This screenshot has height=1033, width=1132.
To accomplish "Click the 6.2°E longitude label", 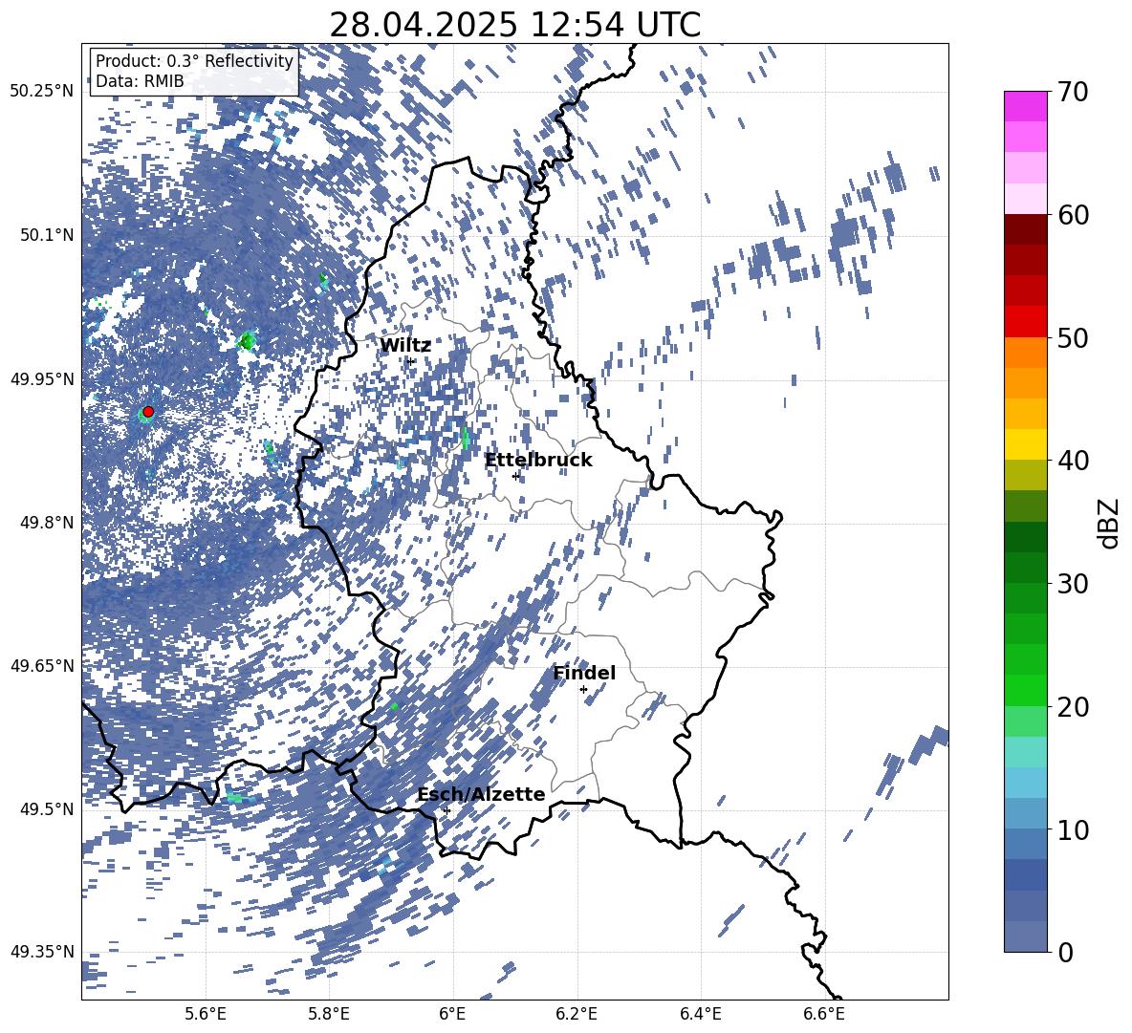I will coord(577,1014).
